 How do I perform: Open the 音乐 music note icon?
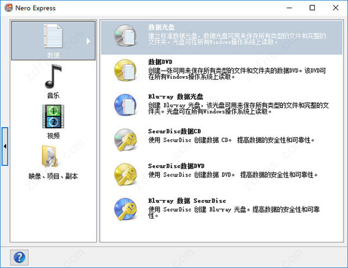pos(53,76)
